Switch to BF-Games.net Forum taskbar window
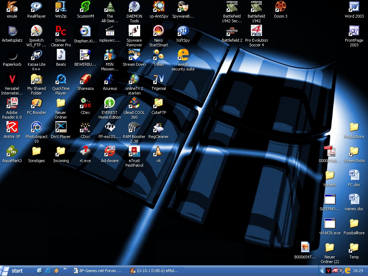Screen dimensions: 368x276 tap(97, 271)
